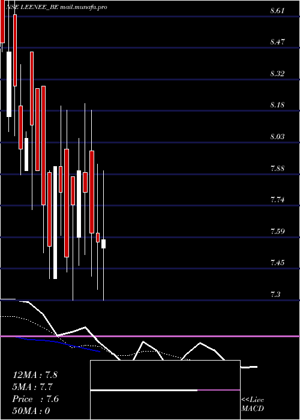Viewport: 300px width, 420px height.
Task: Click the '12MA : 7.8' readout
Action: point(35,375)
